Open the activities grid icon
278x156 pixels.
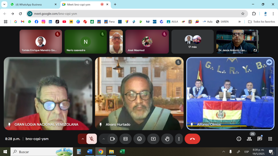click(270, 139)
